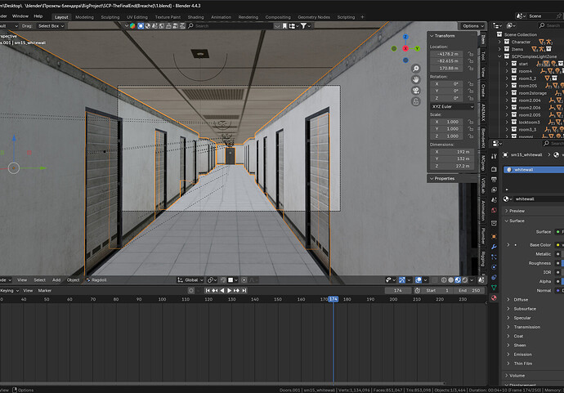
Task: Click the lock camera to view gizmo
Action: point(416,102)
